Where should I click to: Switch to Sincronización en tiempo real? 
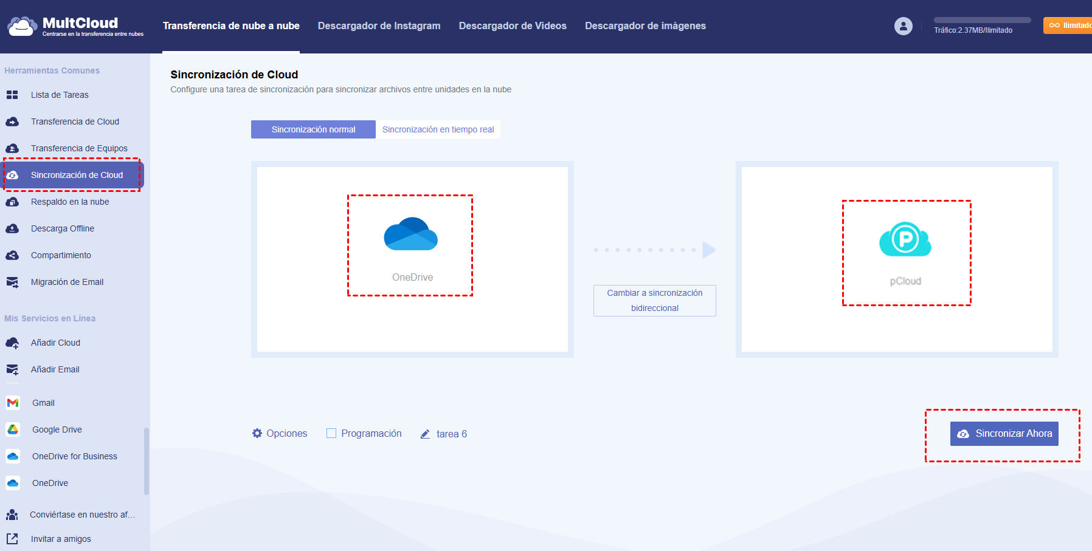pos(438,129)
